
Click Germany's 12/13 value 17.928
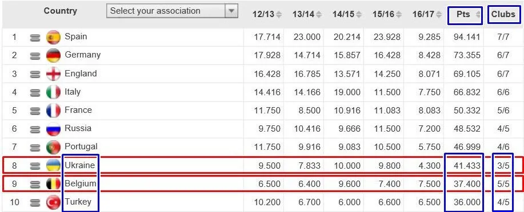click(267, 55)
